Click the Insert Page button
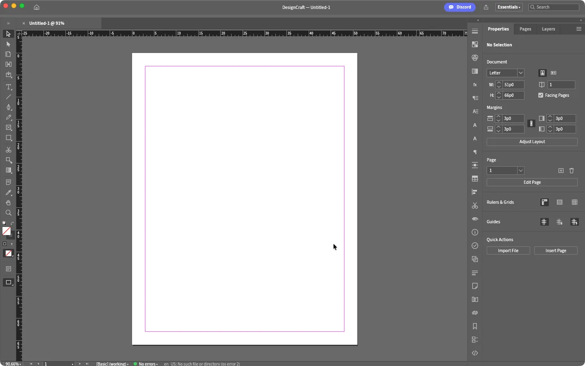 [556, 251]
